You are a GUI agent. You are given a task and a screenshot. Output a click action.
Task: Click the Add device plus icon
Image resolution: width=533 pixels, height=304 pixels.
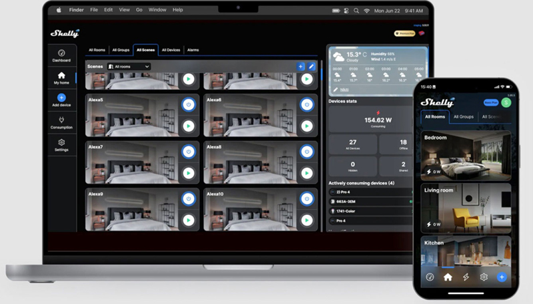pyautogui.click(x=61, y=98)
